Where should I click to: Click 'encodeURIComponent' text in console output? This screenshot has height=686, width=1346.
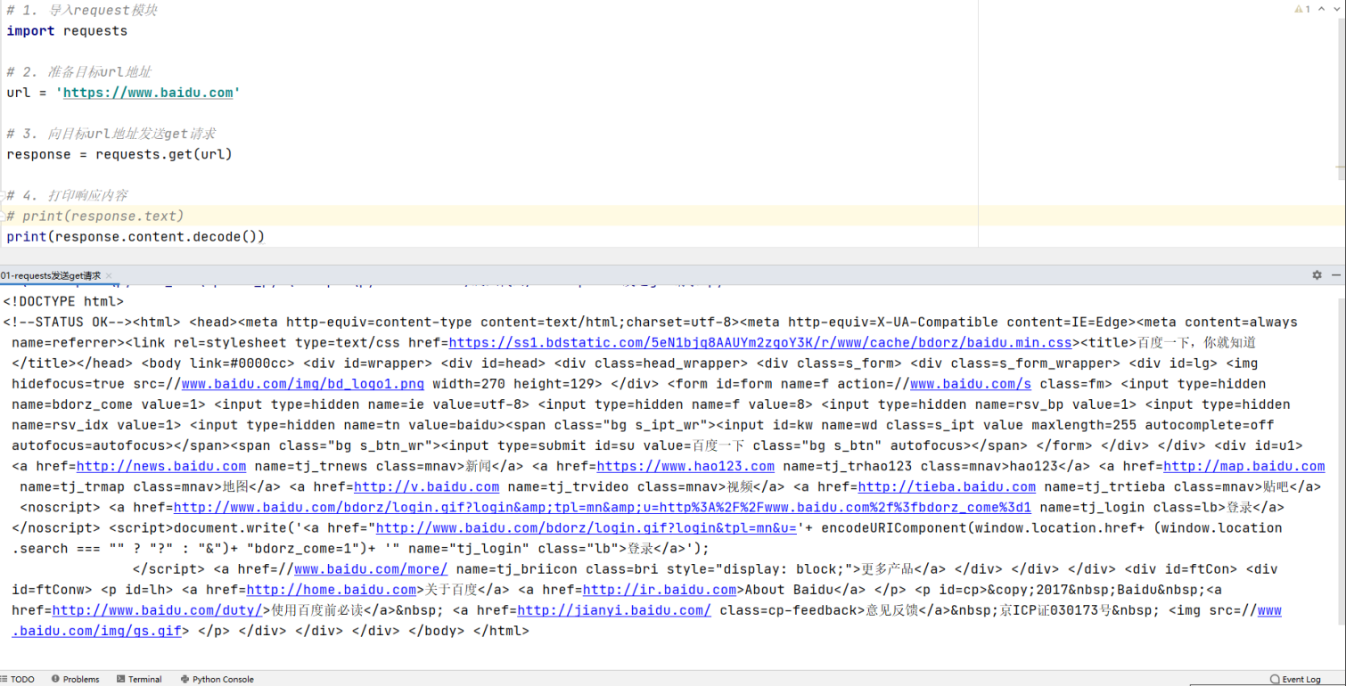click(x=894, y=527)
